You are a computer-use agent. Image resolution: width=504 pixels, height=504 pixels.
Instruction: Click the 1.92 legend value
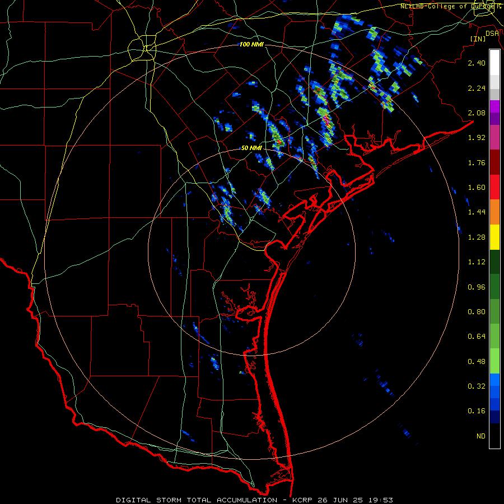click(x=477, y=138)
